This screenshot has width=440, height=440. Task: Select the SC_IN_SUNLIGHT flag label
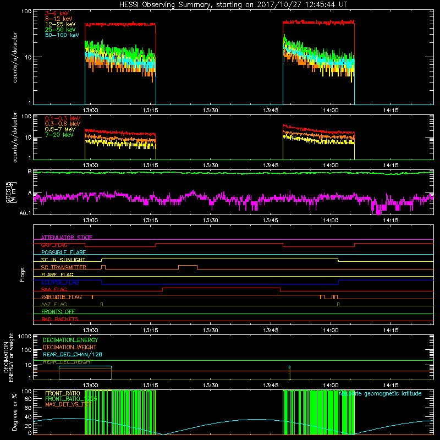(63, 260)
